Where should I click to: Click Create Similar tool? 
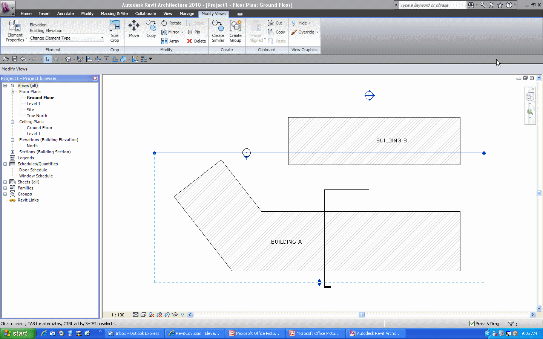tap(218, 31)
